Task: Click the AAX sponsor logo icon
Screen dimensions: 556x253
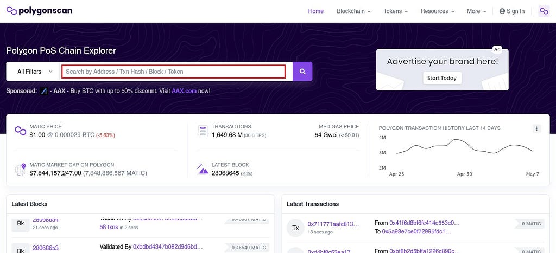Action: click(x=44, y=91)
